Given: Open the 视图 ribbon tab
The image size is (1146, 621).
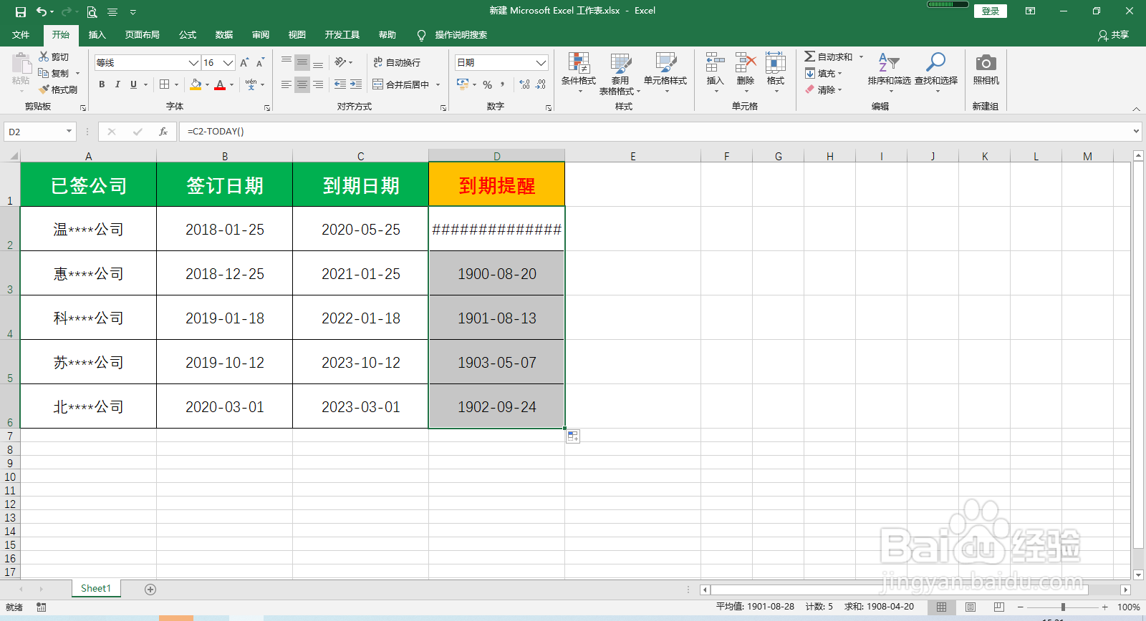Looking at the screenshot, I should pyautogui.click(x=297, y=35).
